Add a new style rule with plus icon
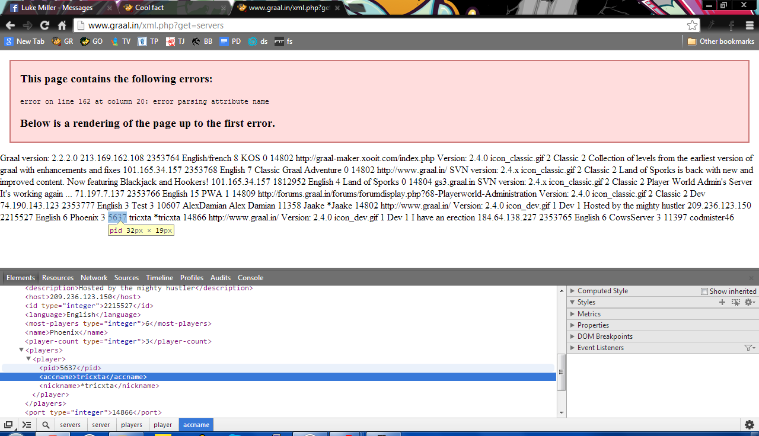 [722, 302]
